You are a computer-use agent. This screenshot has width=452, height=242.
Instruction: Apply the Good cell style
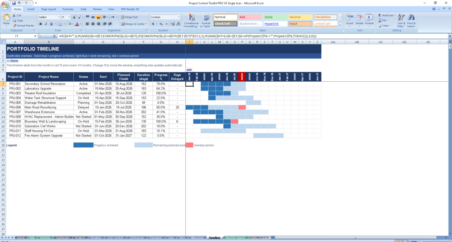[x=275, y=17]
